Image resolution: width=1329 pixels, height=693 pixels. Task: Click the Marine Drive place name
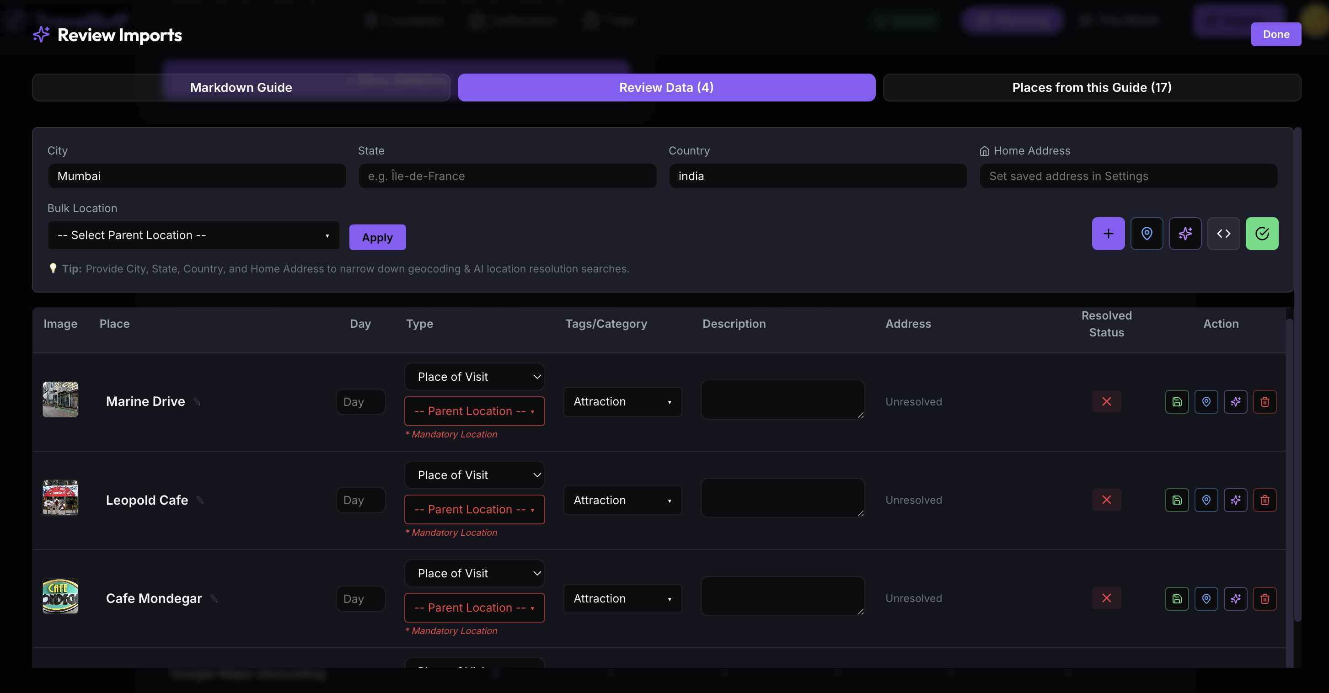tap(145, 402)
